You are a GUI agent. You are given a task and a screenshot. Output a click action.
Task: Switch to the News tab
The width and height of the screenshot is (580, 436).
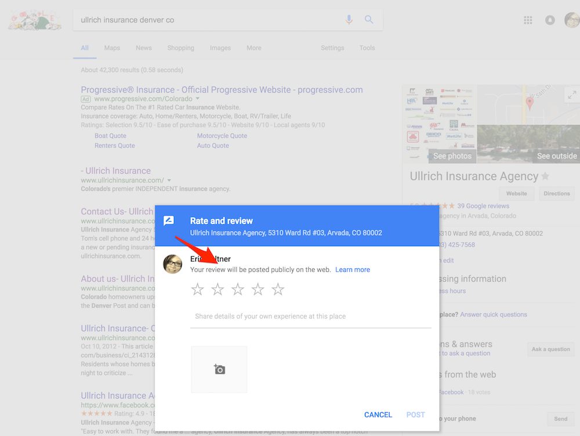(143, 48)
